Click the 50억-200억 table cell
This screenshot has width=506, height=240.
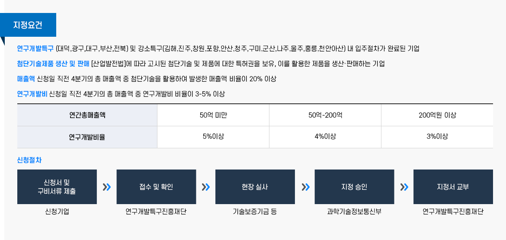click(x=325, y=115)
